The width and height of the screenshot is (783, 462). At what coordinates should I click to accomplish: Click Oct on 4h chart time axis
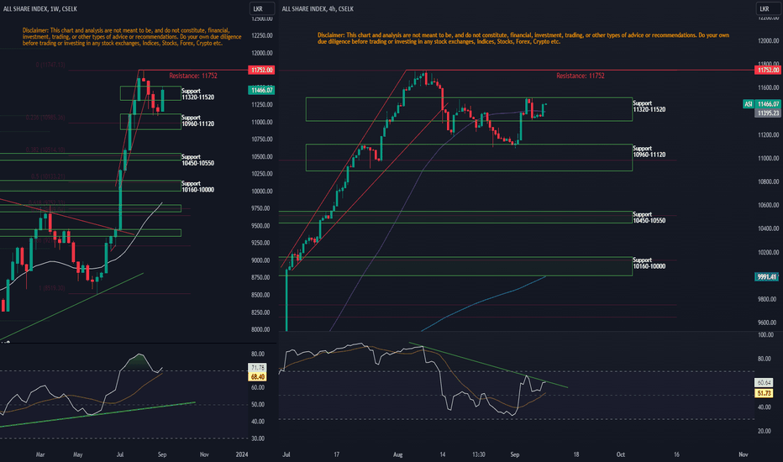click(621, 454)
